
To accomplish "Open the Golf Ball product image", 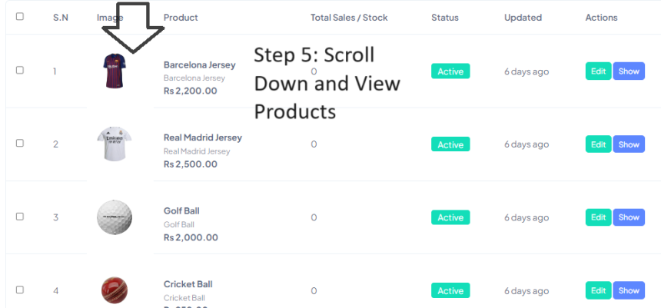I will pyautogui.click(x=114, y=217).
